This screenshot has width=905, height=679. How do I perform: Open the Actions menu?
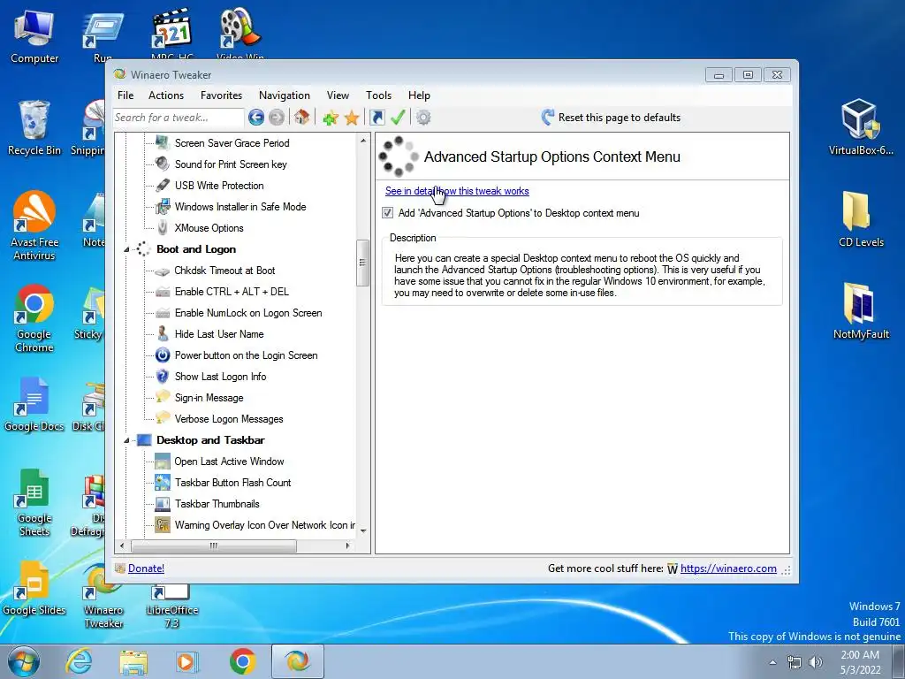click(165, 95)
